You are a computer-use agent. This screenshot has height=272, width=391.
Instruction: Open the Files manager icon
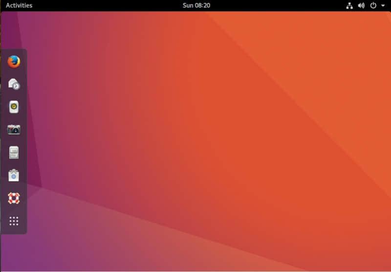click(x=14, y=152)
